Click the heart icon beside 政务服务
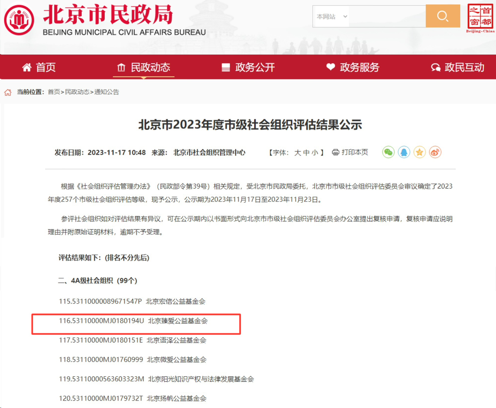This screenshot has width=496, height=408. (x=331, y=67)
